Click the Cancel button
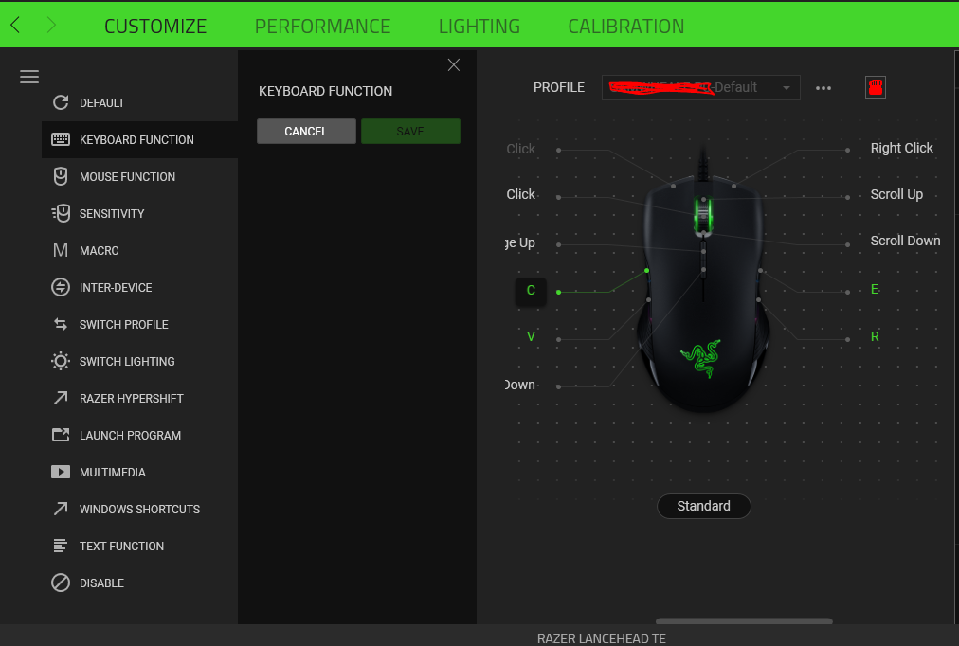 click(x=306, y=131)
